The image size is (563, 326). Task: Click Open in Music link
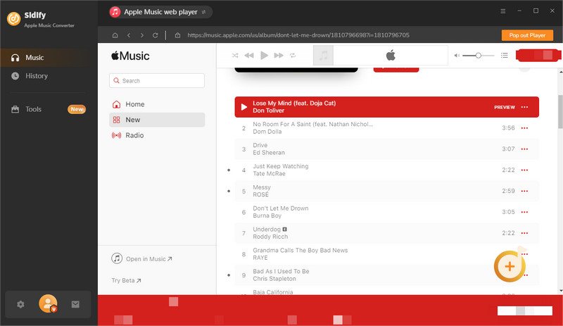tap(142, 259)
